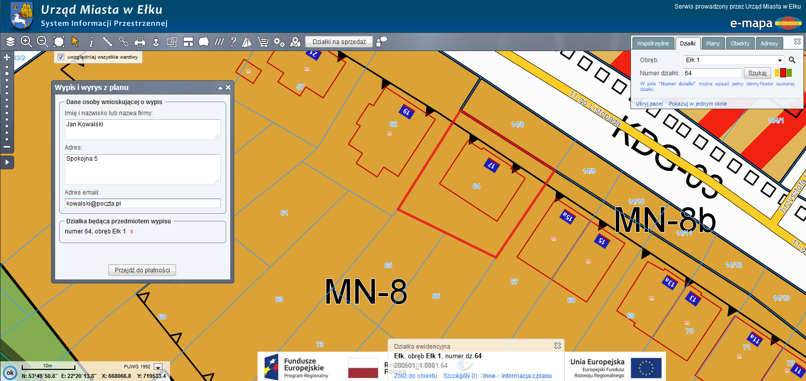Click the overlapping windows icon
The width and height of the screenshot is (806, 381).
pyautogui.click(x=172, y=42)
